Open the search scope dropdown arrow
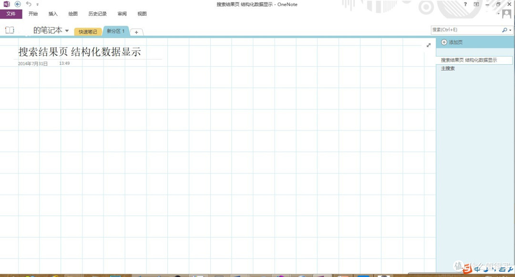This screenshot has width=515, height=277. [510, 30]
